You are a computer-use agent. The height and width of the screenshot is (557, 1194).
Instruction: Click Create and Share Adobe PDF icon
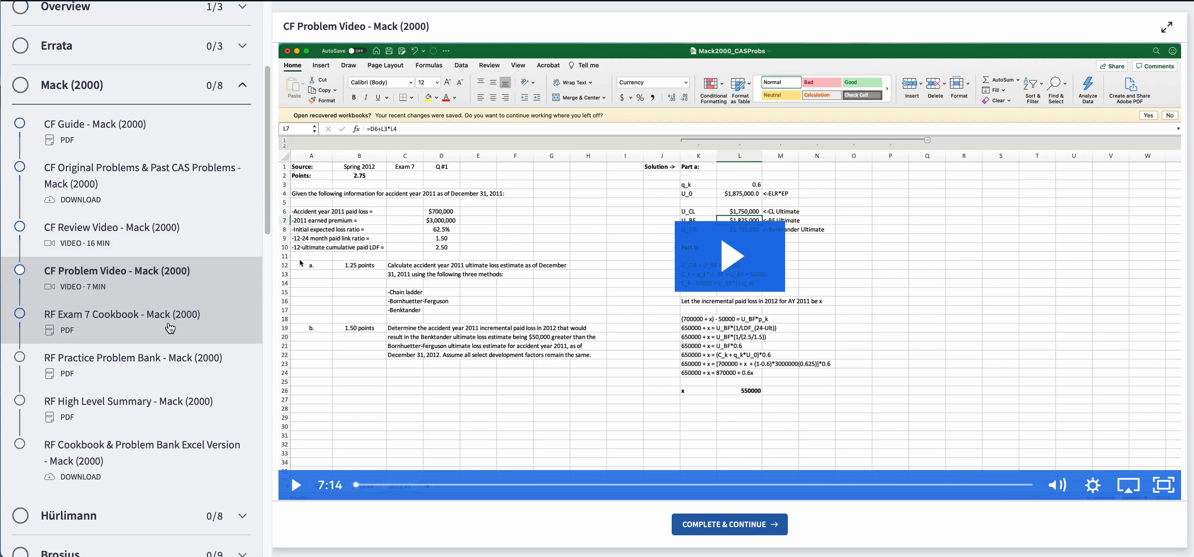(x=1130, y=84)
